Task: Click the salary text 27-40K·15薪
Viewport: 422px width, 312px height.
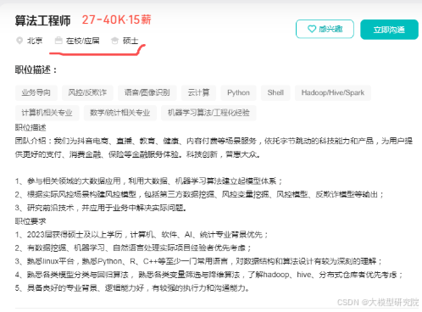Action: tap(116, 19)
